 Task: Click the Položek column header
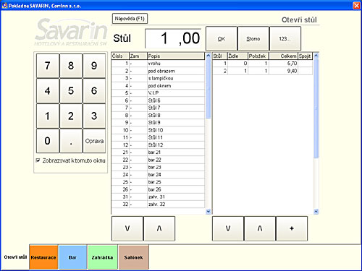pos(258,56)
